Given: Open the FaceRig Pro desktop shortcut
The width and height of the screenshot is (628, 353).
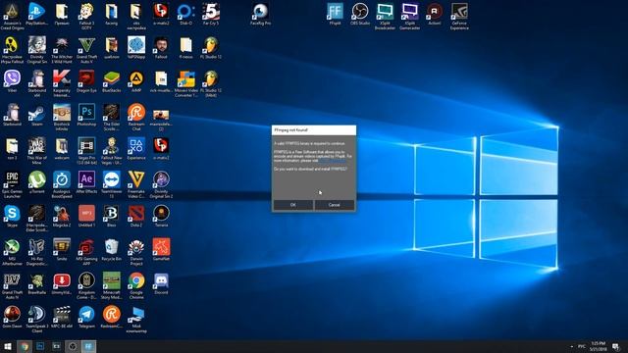Looking at the screenshot, I should 260,15.
